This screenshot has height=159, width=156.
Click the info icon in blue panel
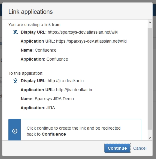click(15, 131)
